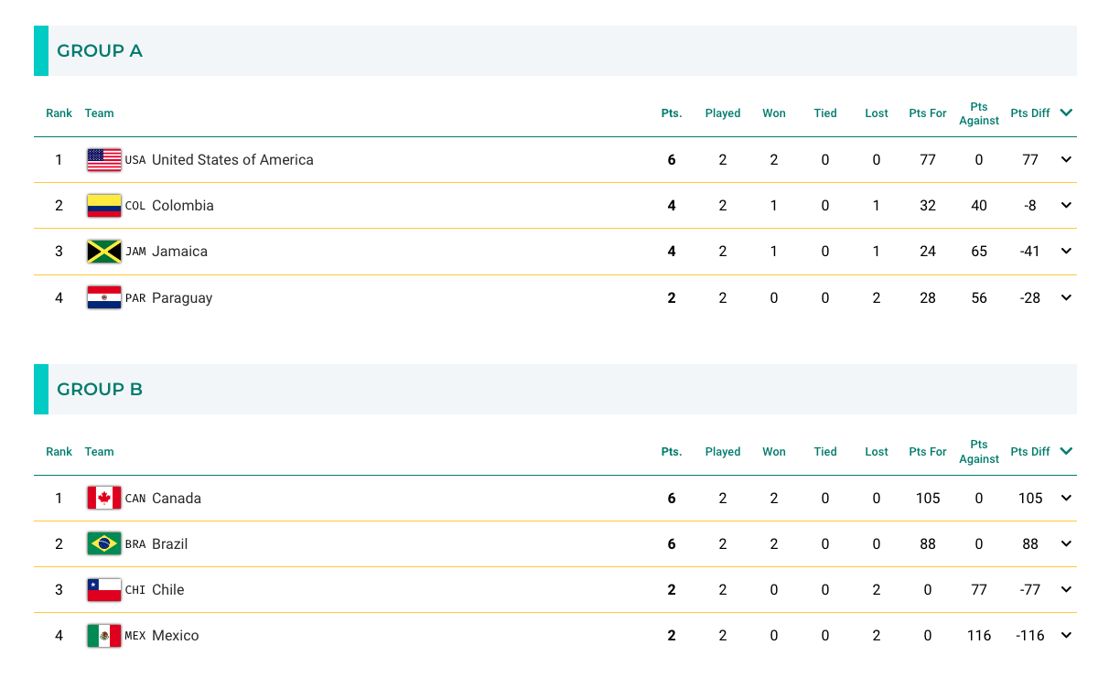This screenshot has width=1109, height=677.
Task: Click the Brazil flag icon
Action: [103, 544]
